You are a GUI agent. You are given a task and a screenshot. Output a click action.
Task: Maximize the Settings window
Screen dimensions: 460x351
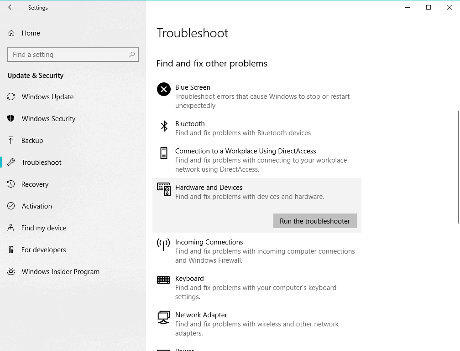(429, 7)
